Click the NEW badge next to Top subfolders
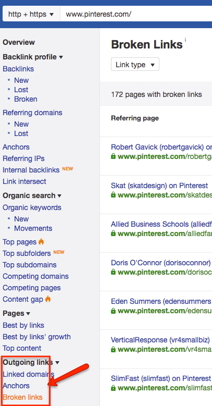The height and width of the screenshot is (406, 212). pos(59,252)
